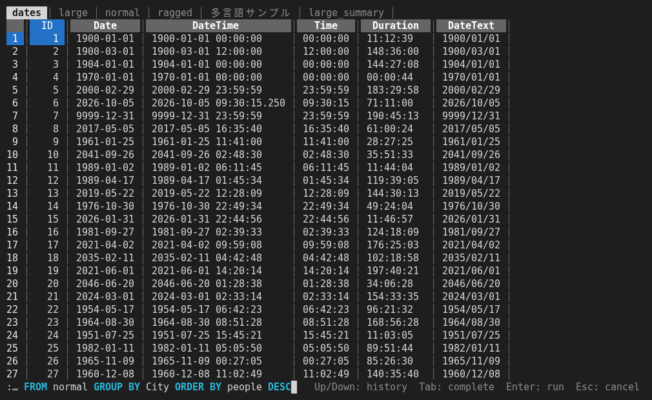Click Date cell 2026-01-31
This screenshot has height=400, width=652.
click(x=105, y=219)
